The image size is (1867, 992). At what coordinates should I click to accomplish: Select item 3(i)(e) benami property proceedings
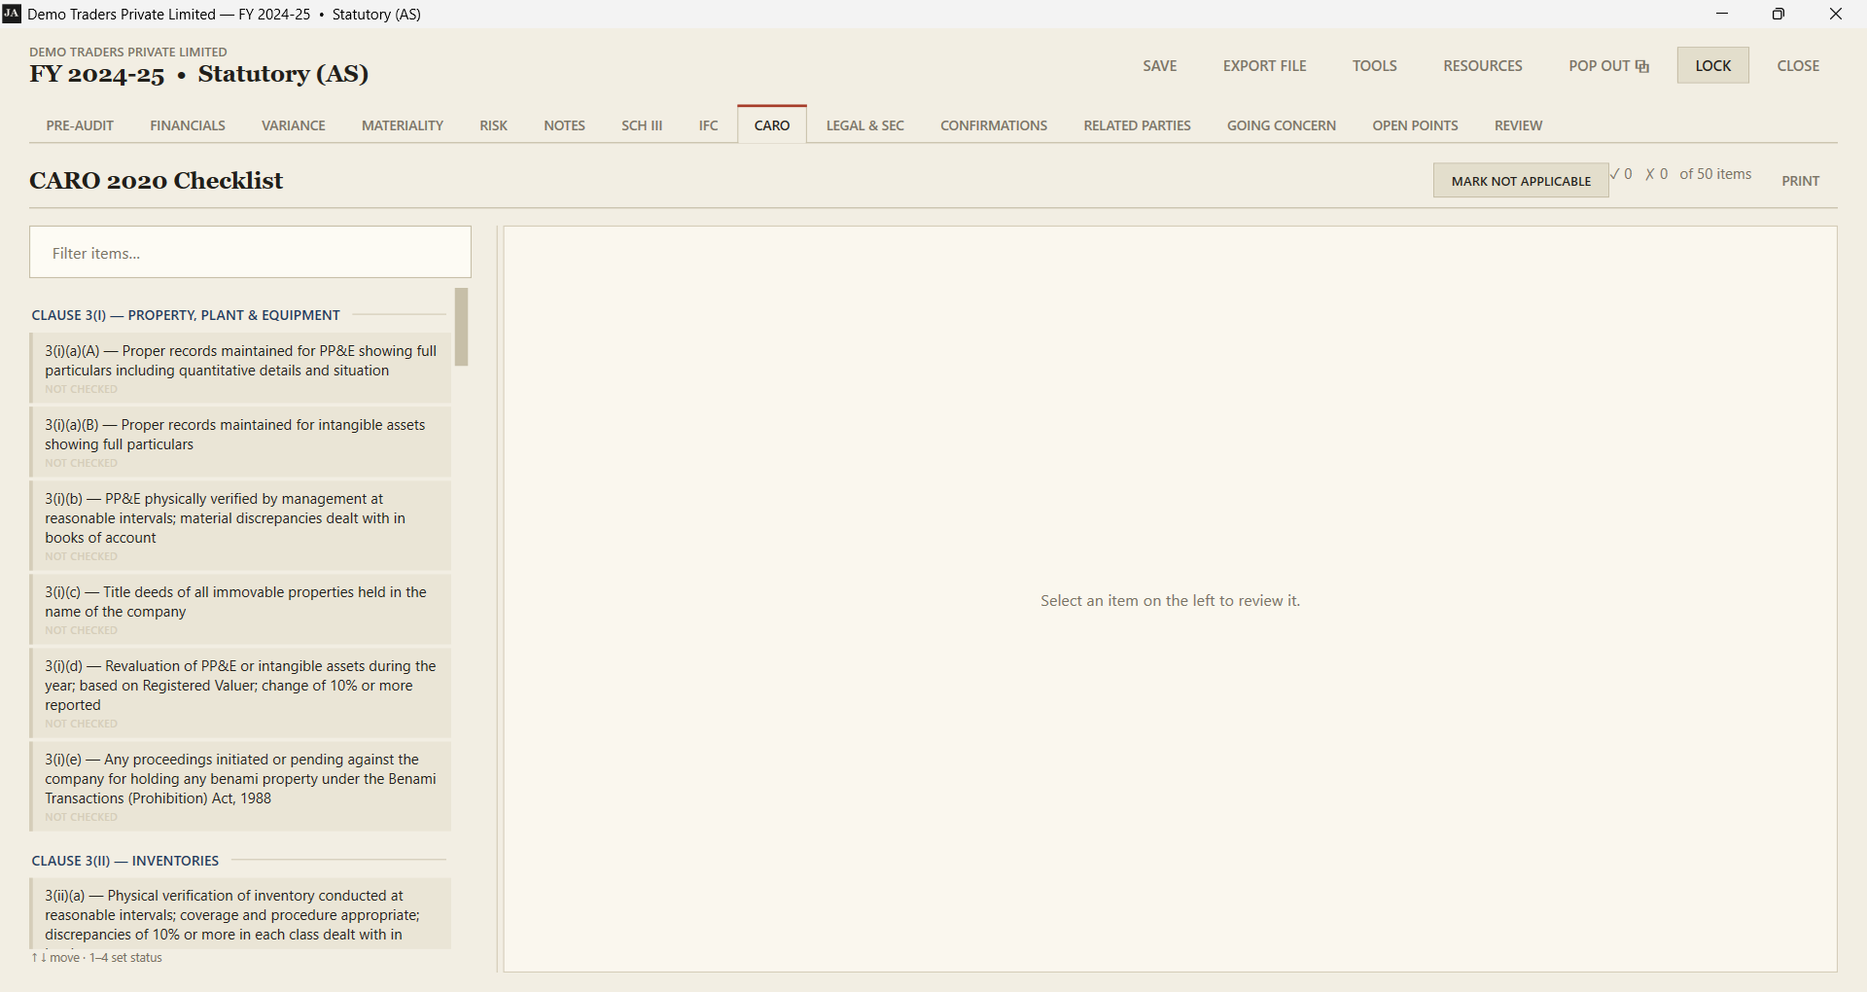(240, 786)
